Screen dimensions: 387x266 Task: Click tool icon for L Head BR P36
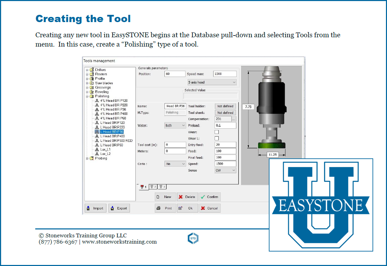point(97,132)
